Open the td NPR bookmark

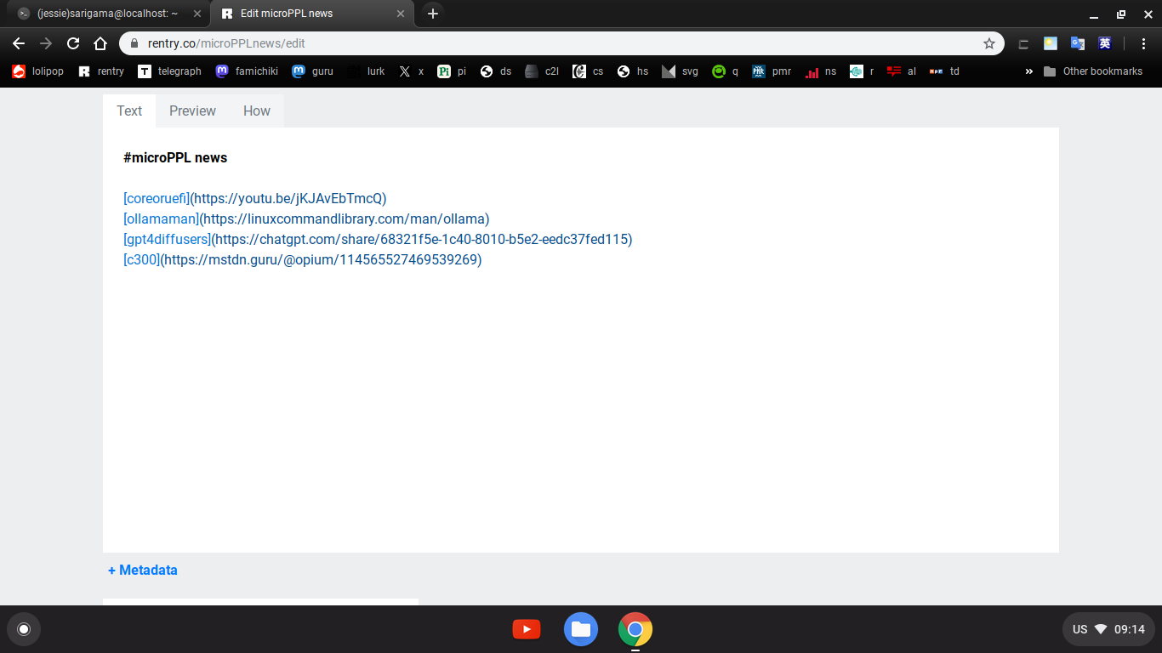pyautogui.click(x=944, y=71)
